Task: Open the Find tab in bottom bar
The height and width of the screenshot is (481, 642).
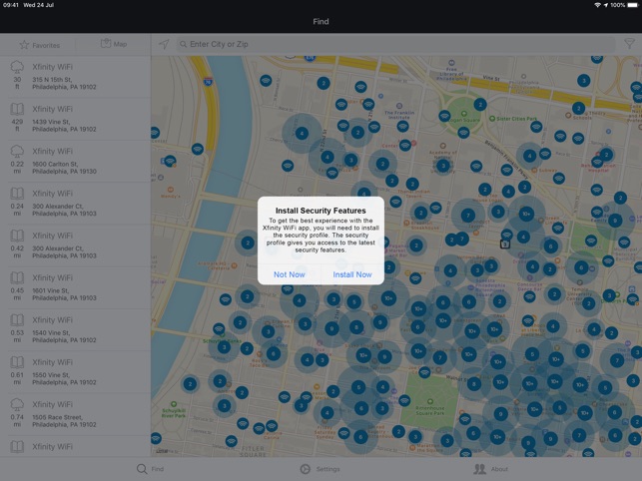Action: point(150,468)
